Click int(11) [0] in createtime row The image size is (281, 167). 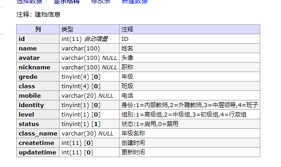click(x=89, y=143)
